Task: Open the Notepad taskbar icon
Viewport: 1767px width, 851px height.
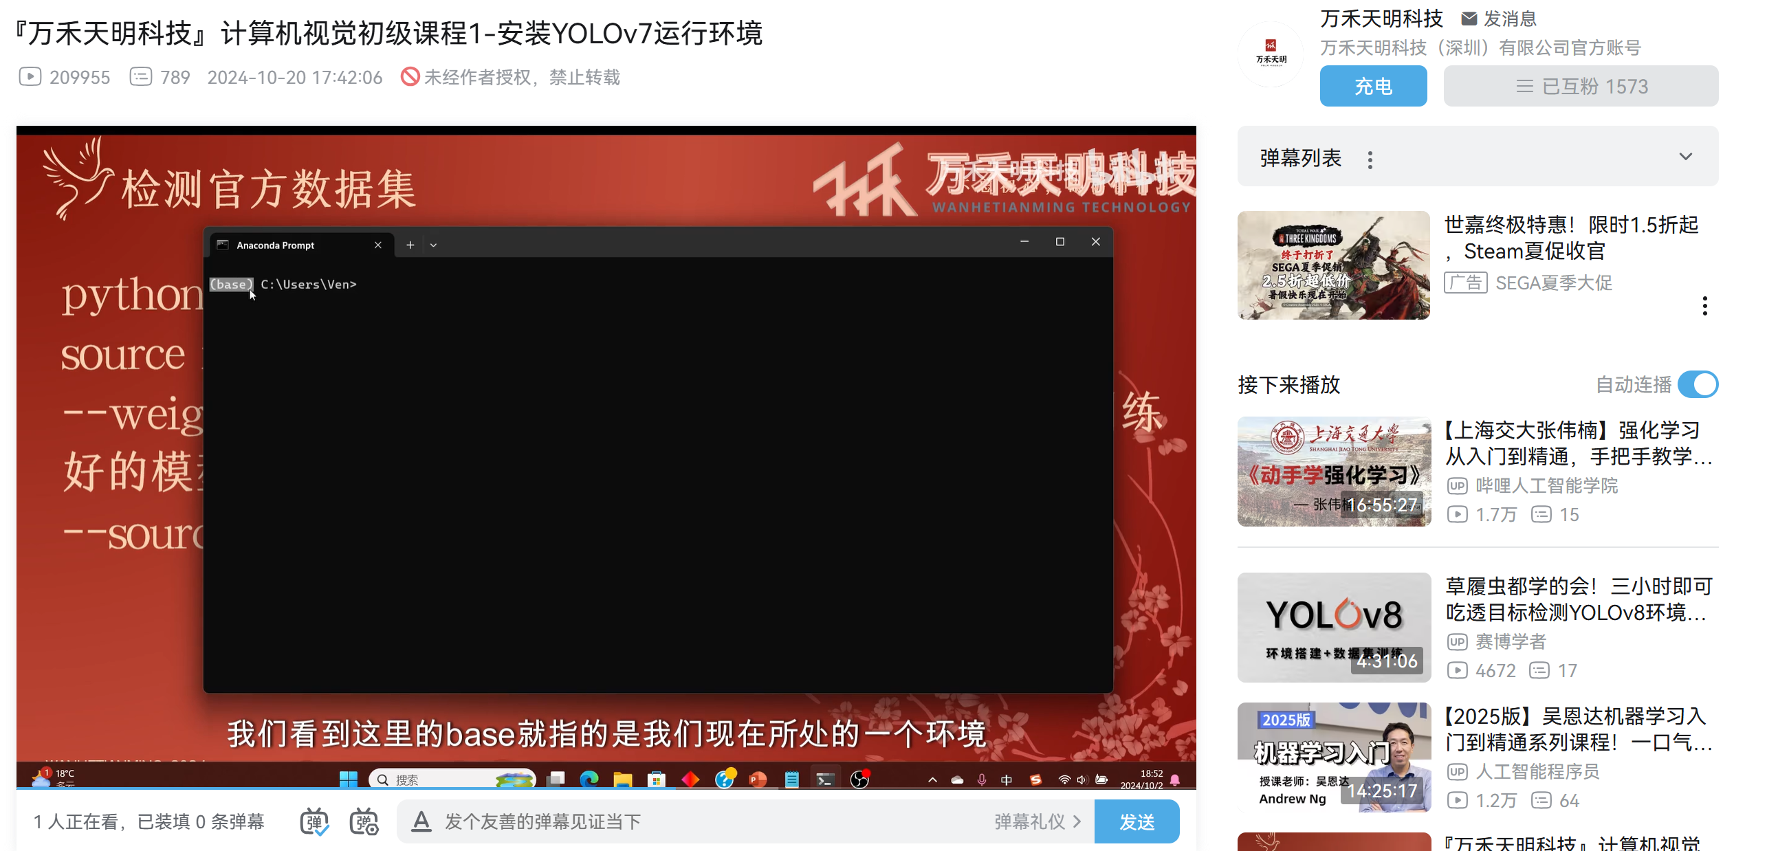Action: tap(791, 779)
